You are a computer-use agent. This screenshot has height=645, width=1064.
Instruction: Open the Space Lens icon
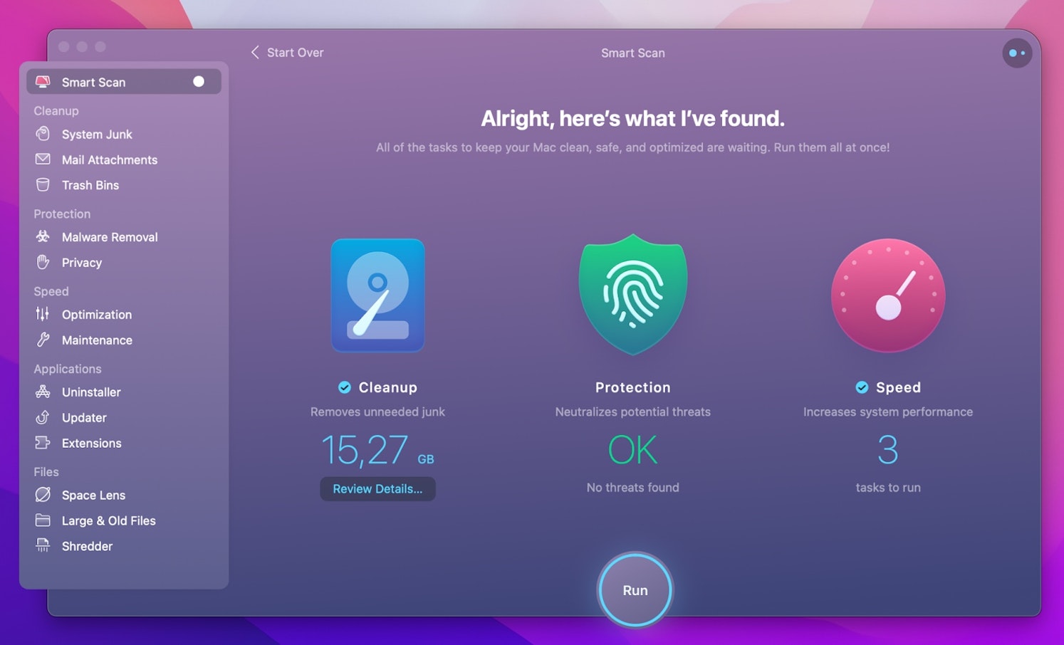[43, 495]
